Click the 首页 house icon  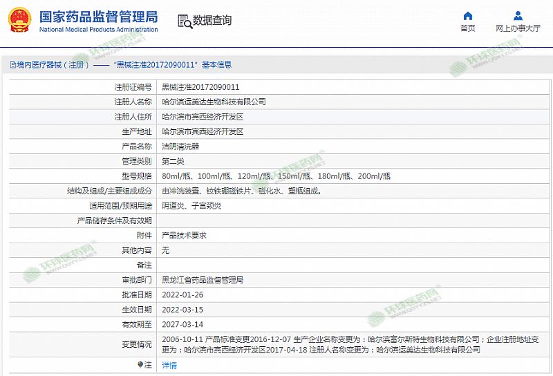pos(468,16)
